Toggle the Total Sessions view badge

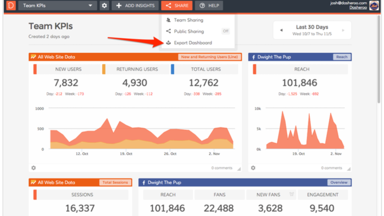[115, 182]
